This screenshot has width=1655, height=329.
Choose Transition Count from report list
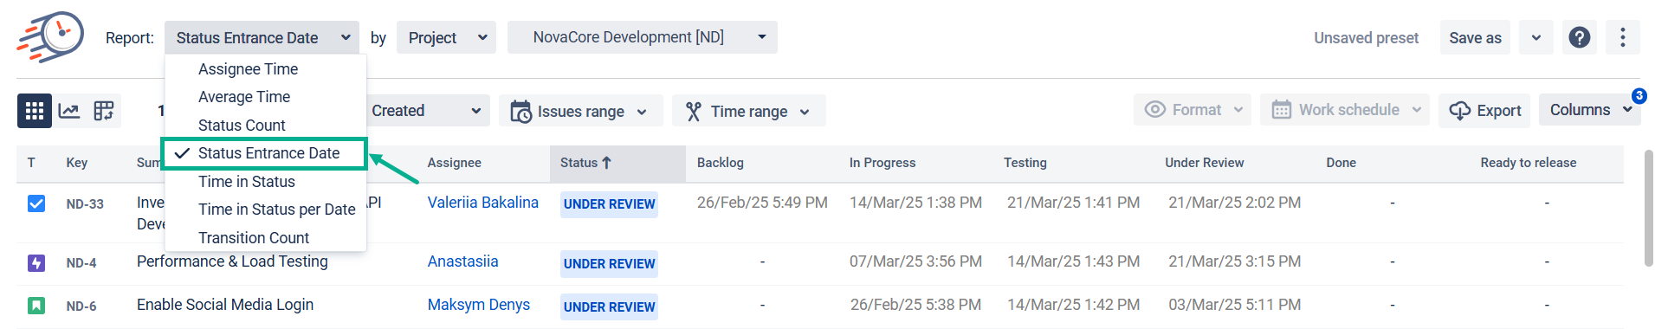pos(254,237)
